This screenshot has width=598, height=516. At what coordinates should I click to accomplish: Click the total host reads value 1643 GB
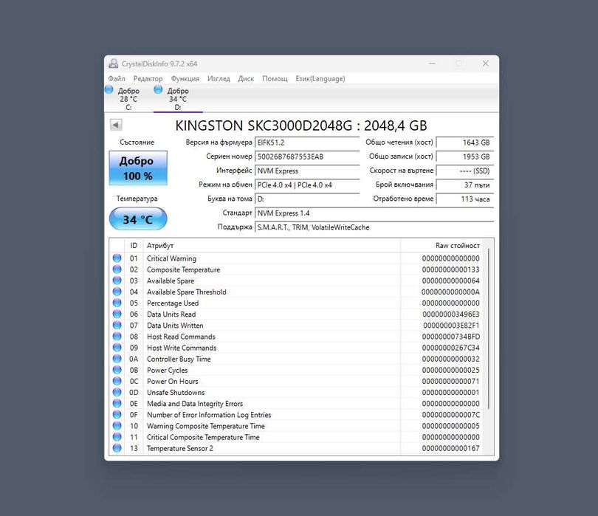pos(465,142)
